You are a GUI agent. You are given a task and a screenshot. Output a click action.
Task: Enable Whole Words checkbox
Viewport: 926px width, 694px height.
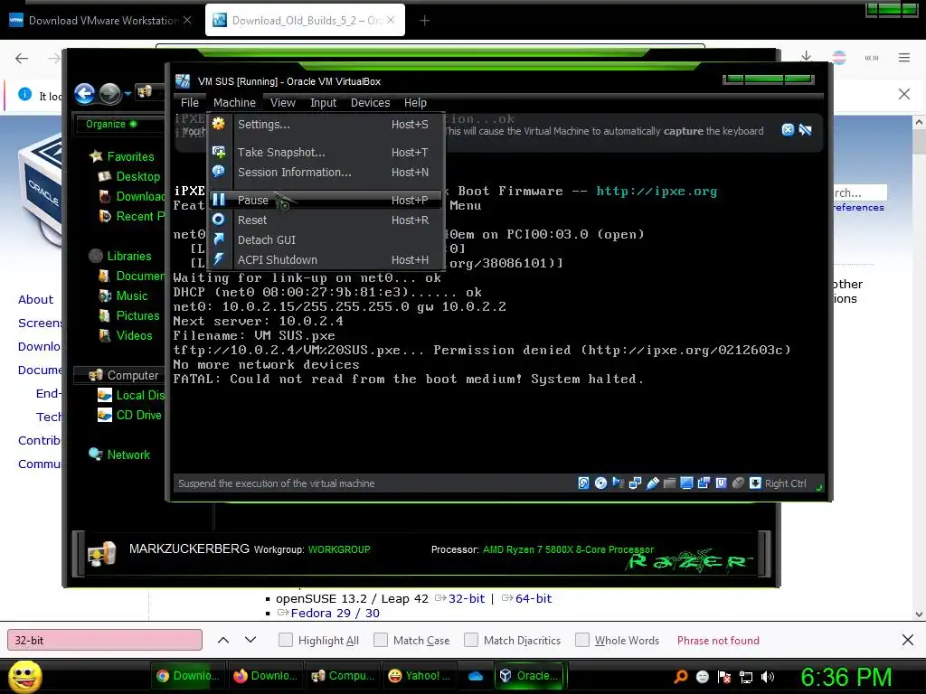[x=582, y=641]
